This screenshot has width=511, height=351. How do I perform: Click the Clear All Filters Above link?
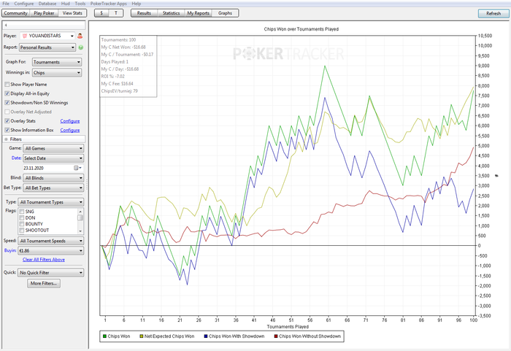click(x=44, y=259)
